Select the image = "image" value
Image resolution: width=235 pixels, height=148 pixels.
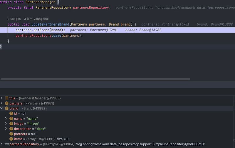click(x=33, y=124)
